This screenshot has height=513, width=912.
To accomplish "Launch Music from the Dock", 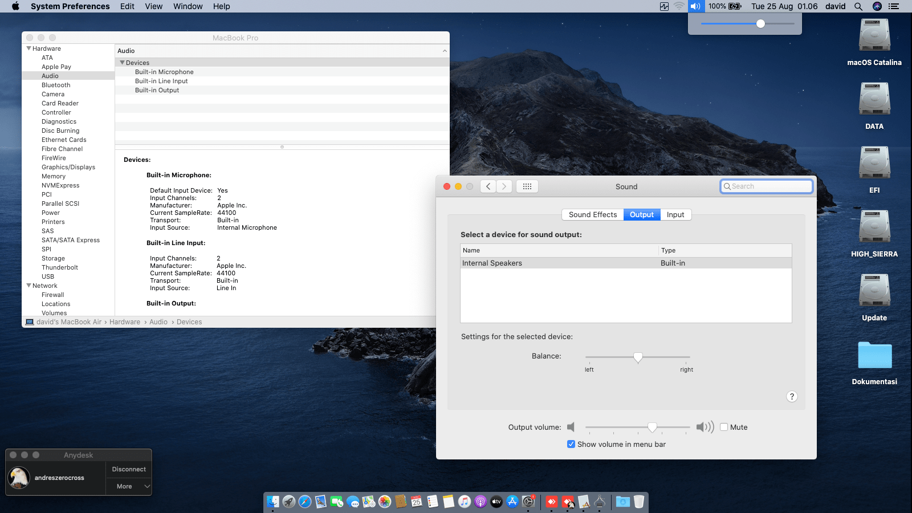I will coord(465,502).
